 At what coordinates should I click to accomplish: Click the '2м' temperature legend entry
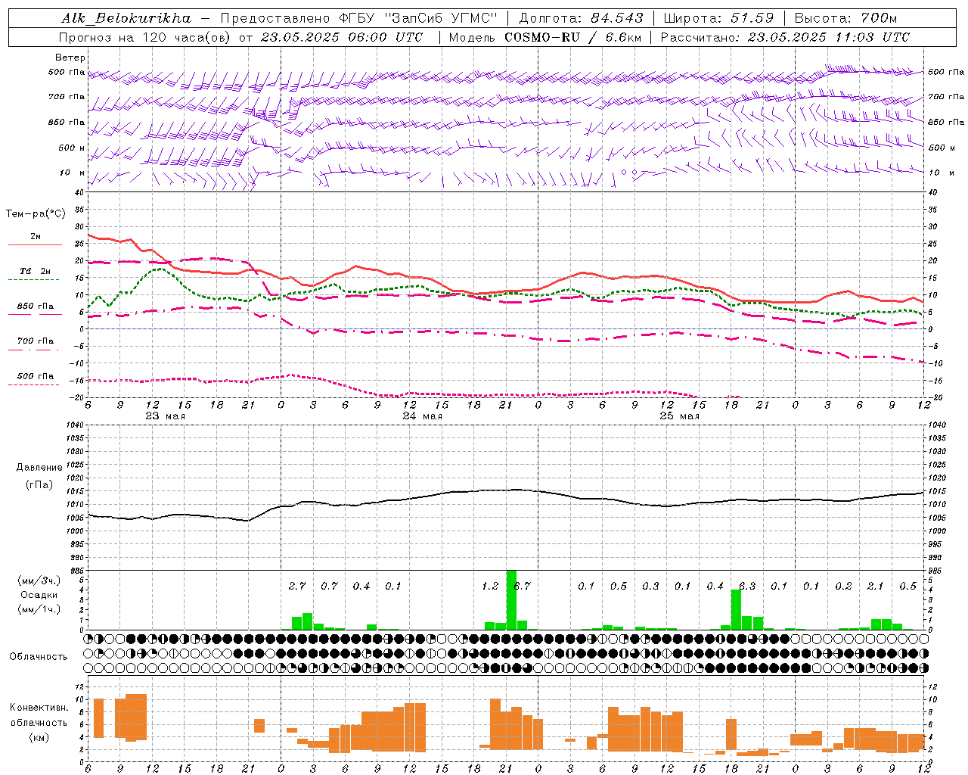click(x=36, y=237)
